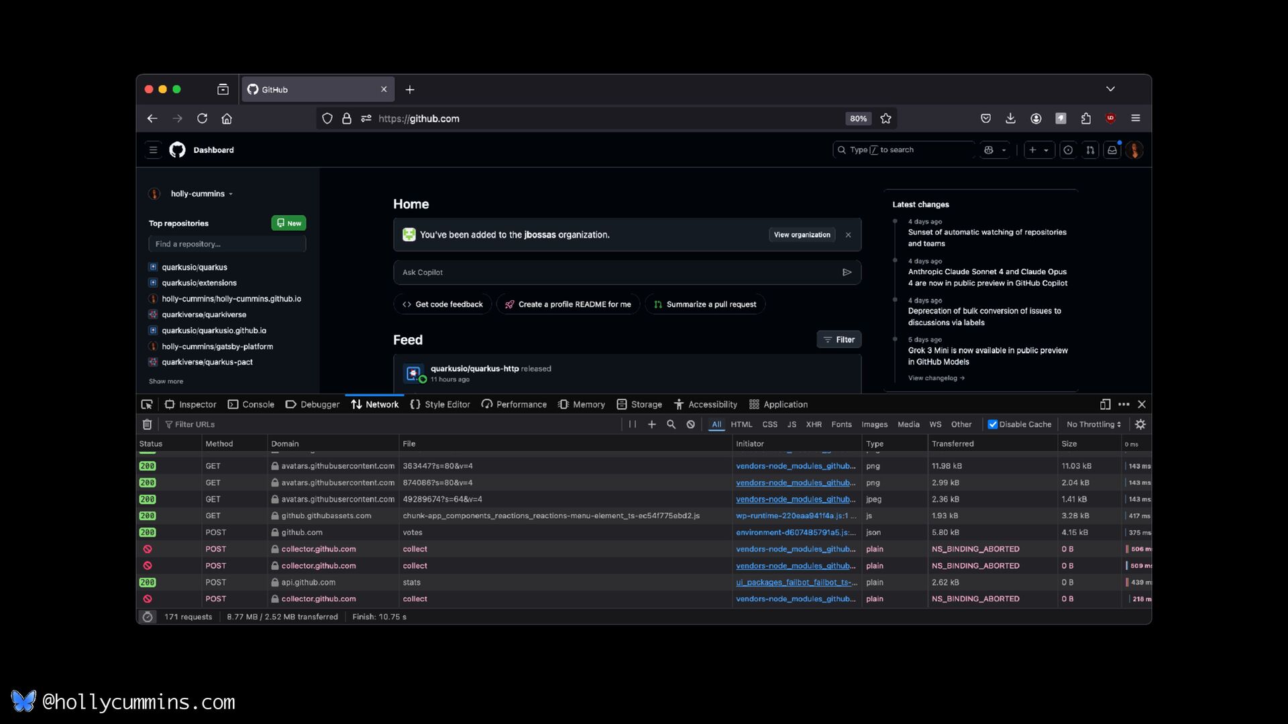This screenshot has width=1288, height=724.
Task: Open network settings gear icon
Action: 1140,424
